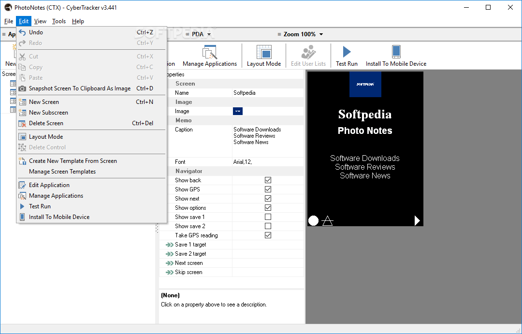522x334 pixels.
Task: Click the Skip screen arrow icon
Action: tap(170, 273)
